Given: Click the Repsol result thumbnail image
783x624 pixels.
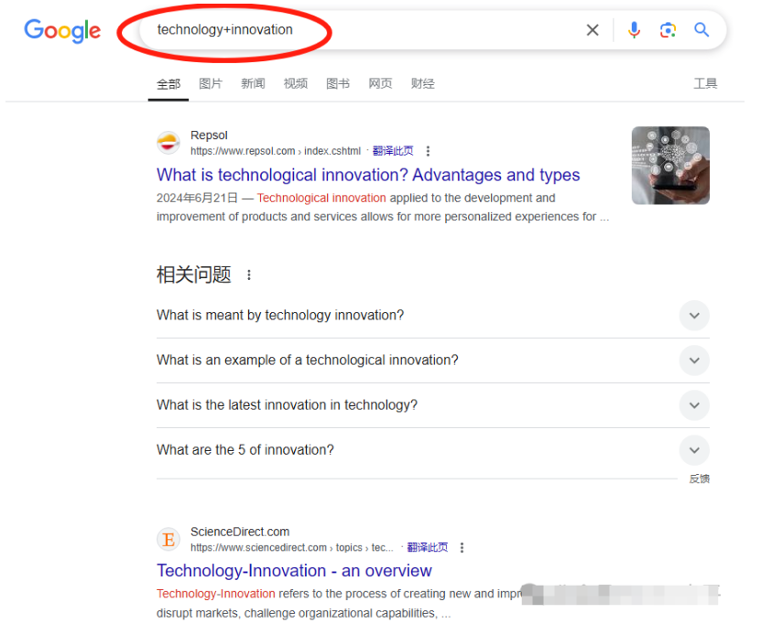Looking at the screenshot, I should point(670,166).
